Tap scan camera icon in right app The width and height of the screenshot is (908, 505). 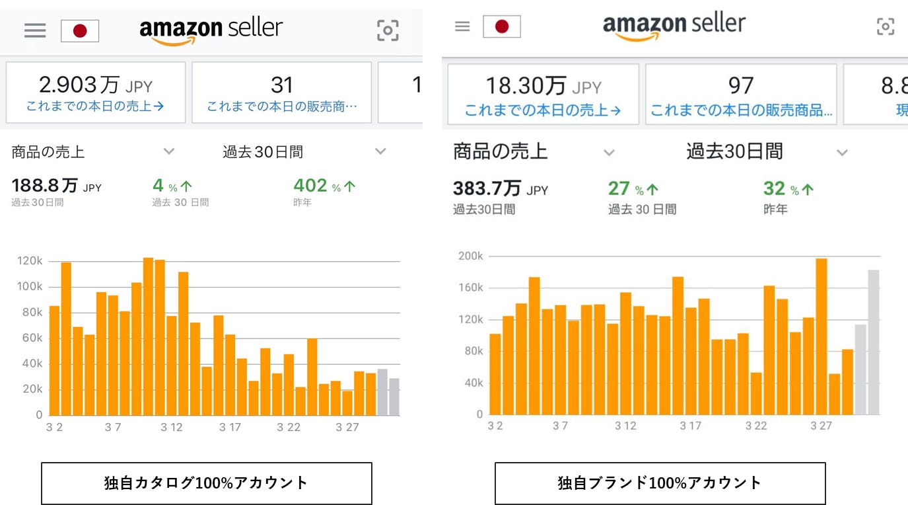(x=885, y=26)
